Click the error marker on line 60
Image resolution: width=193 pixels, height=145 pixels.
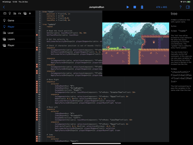(37, 137)
